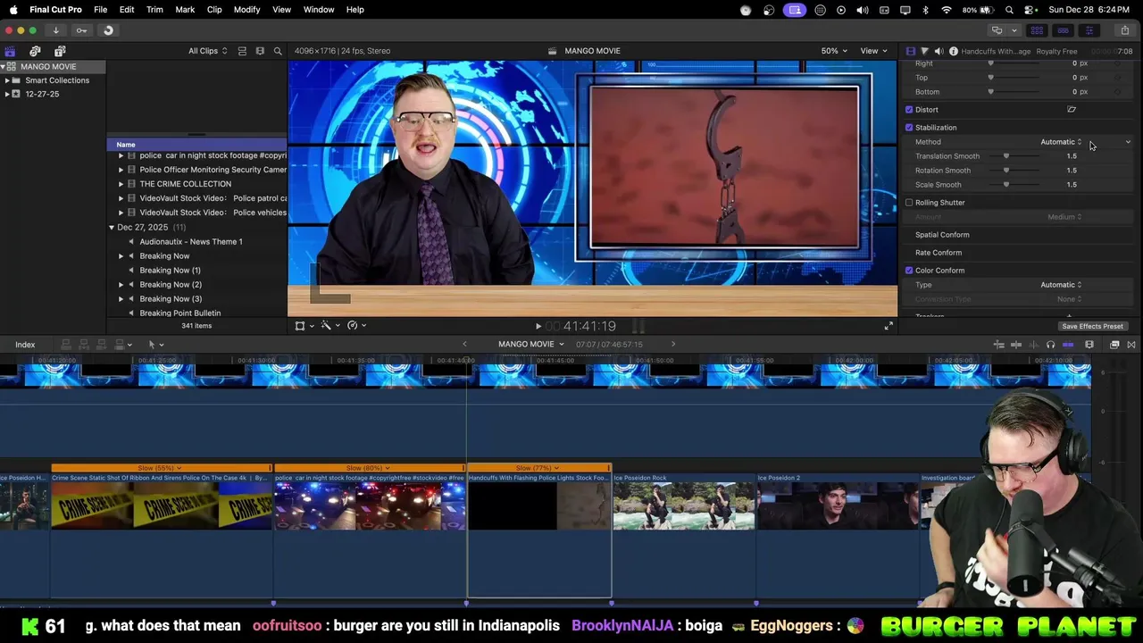Image resolution: width=1143 pixels, height=643 pixels.
Task: Open Stabilization Method Automatic dropdown
Action: pos(1061,142)
